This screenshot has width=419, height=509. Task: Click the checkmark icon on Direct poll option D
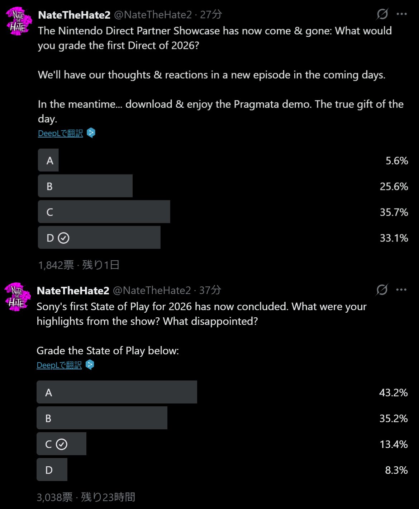(63, 238)
